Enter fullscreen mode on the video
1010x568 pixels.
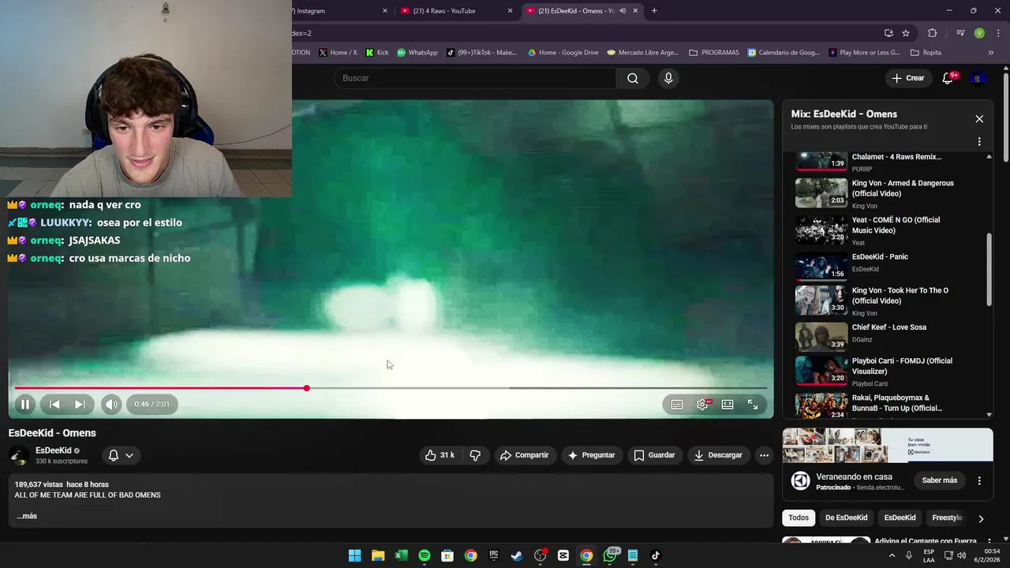[753, 404]
